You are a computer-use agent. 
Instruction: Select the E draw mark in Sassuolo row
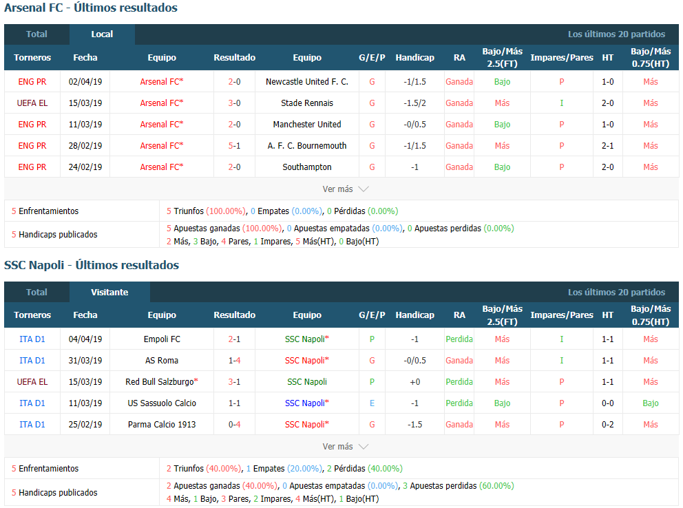pyautogui.click(x=372, y=403)
